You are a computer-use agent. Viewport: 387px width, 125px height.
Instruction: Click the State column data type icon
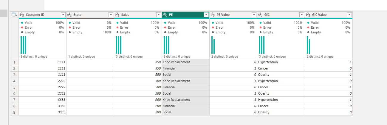[69, 15]
